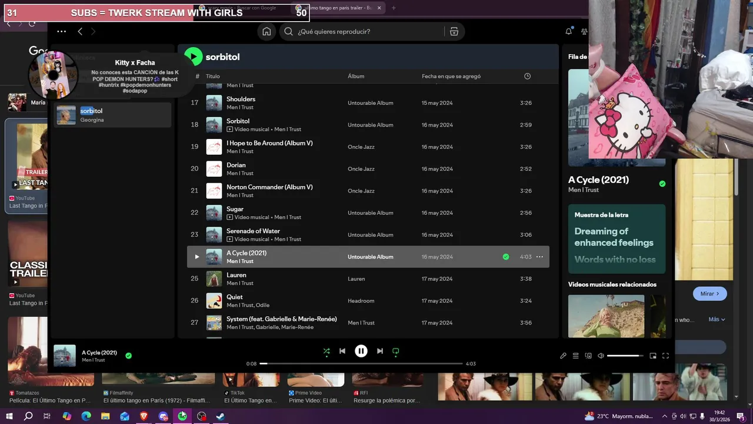
Task: Open Headroom album link
Action: point(361,301)
